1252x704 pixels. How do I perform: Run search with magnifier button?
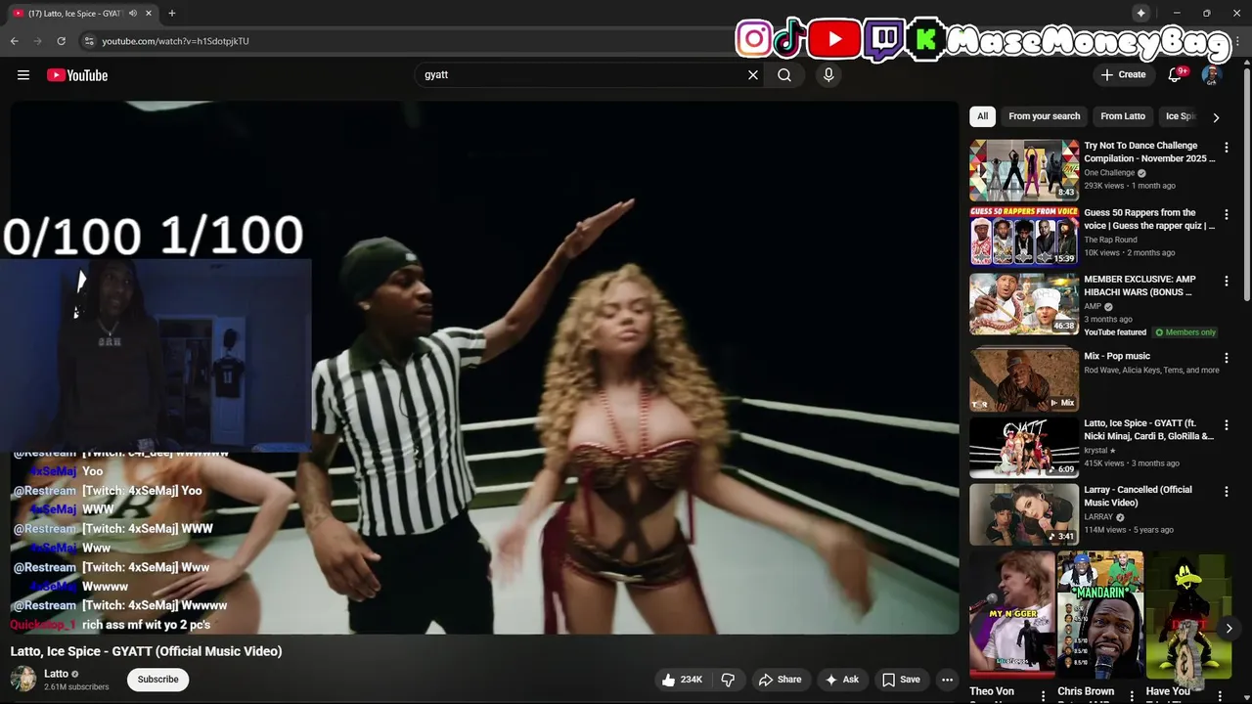pyautogui.click(x=784, y=75)
